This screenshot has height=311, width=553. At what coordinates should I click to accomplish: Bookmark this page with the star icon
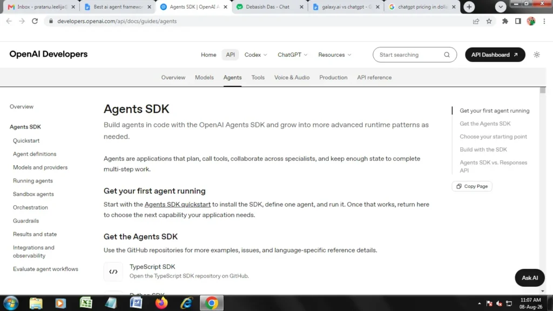coord(489,21)
